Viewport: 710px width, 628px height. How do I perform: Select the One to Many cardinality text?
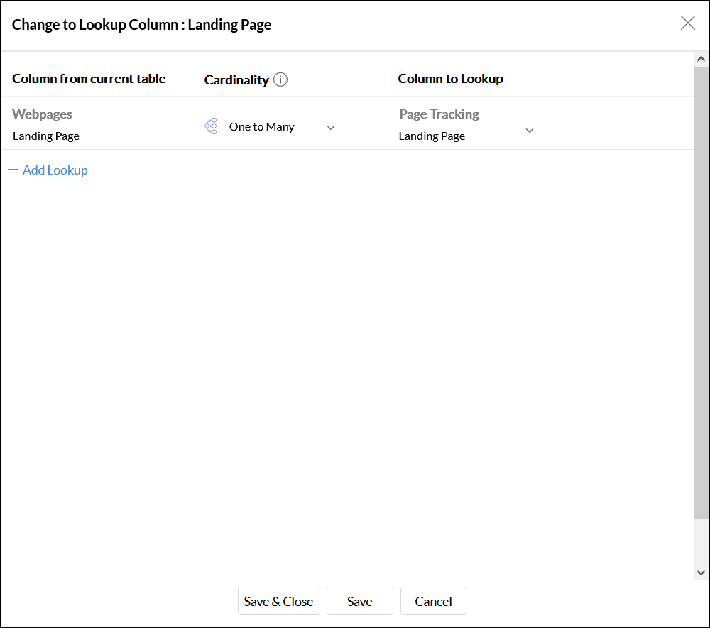coord(261,127)
